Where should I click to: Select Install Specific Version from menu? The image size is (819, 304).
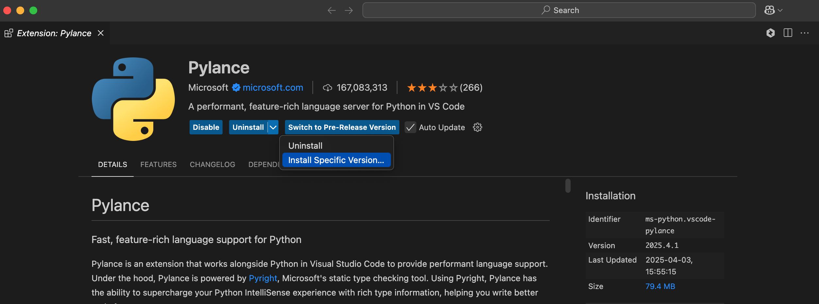[336, 160]
